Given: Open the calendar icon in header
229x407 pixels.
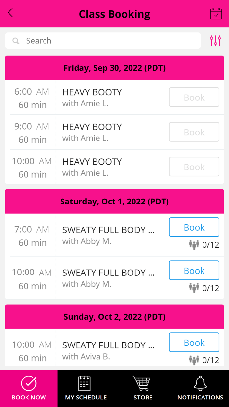Looking at the screenshot, I should click(x=216, y=13).
